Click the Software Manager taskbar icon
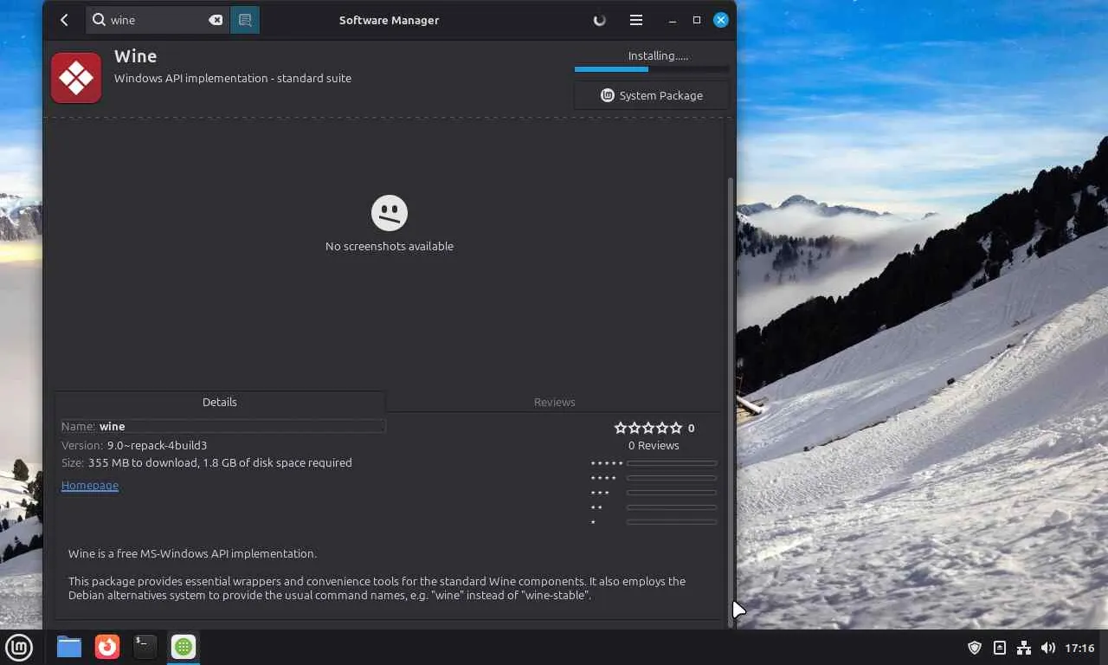Screen dimensions: 1108x665 click(184, 647)
